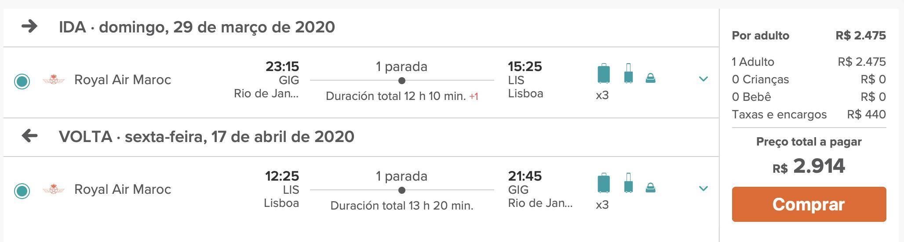904x242 pixels.
Task: Click the carry-on trolley icon on return flight
Action: 628,183
